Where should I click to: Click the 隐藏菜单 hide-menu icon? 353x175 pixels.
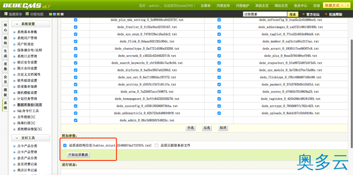[x=6, y=14]
